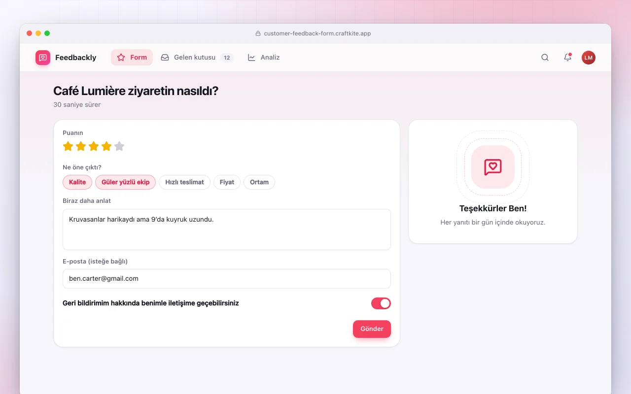Open the Analiz tab
Image resolution: width=631 pixels, height=394 pixels.
click(x=264, y=58)
